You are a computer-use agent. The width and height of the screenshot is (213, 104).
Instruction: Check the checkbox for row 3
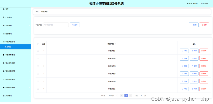coord(38,66)
